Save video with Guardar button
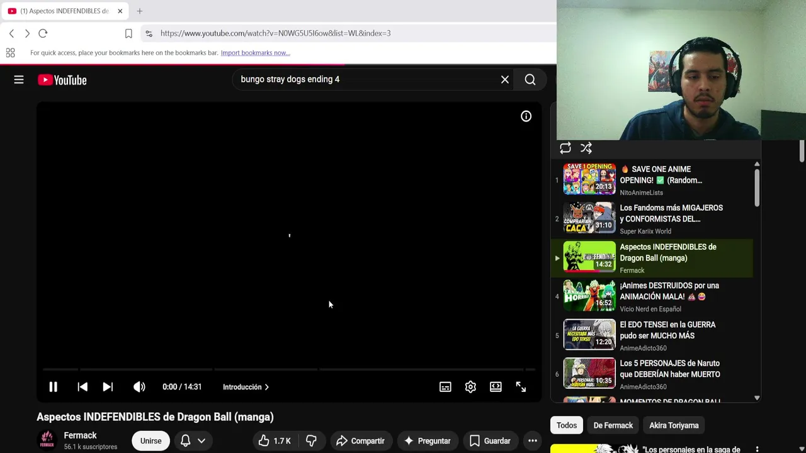The width and height of the screenshot is (806, 453). 490,441
